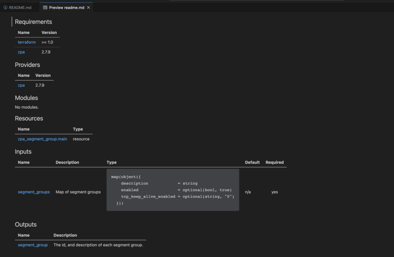
Task: Open the zpa link in Requirements table
Action: click(21, 52)
